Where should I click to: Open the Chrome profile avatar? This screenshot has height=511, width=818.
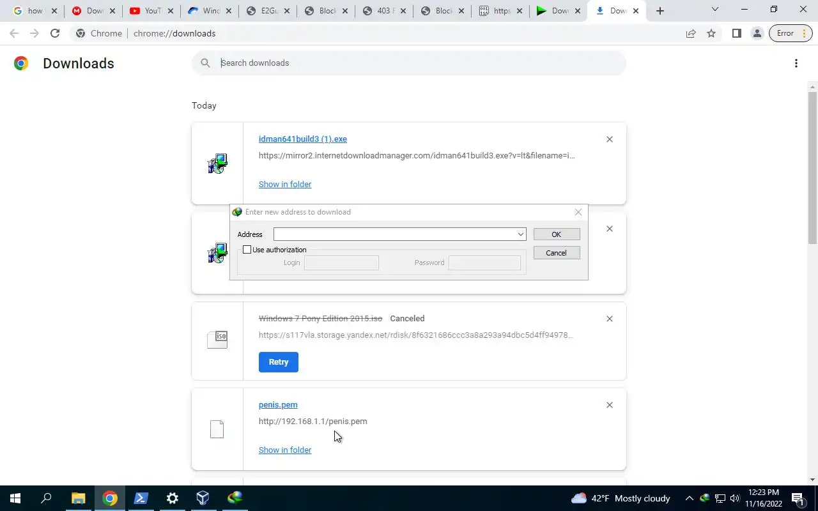click(x=757, y=33)
